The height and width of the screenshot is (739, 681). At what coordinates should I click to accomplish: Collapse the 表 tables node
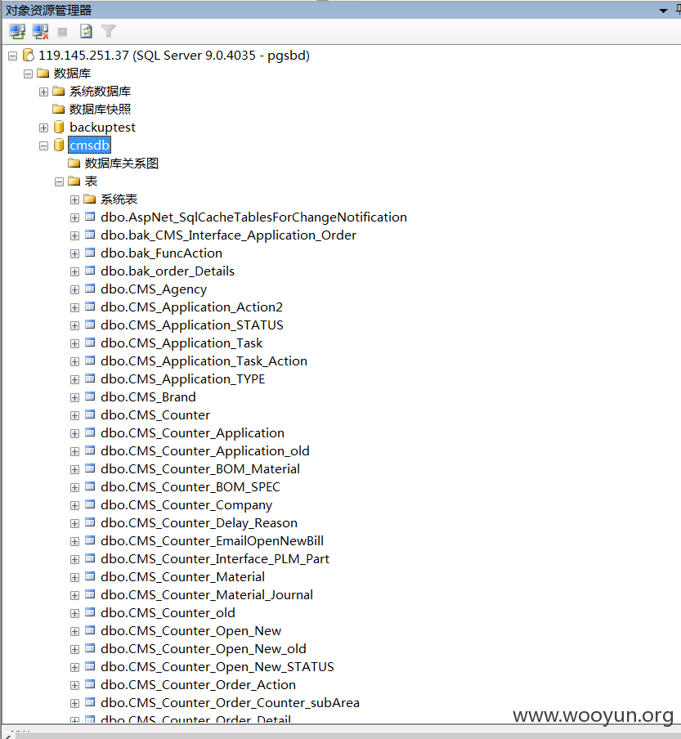click(x=60, y=182)
